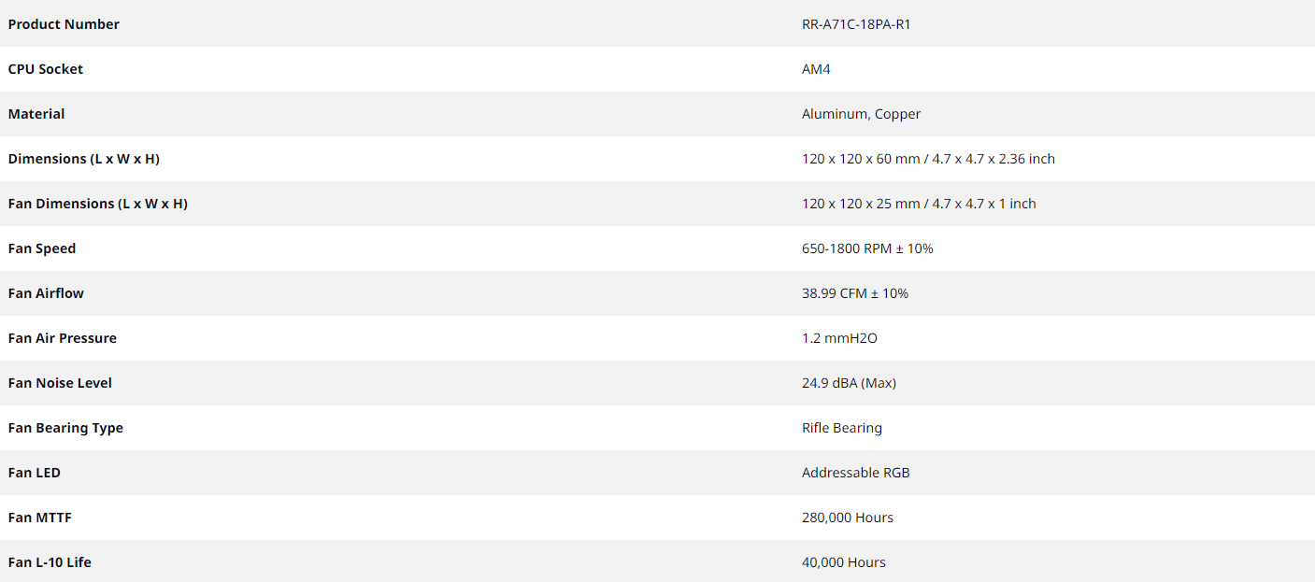Image resolution: width=1315 pixels, height=582 pixels.
Task: Click the Fan Dimensions (L x W x H) label
Action: click(98, 204)
